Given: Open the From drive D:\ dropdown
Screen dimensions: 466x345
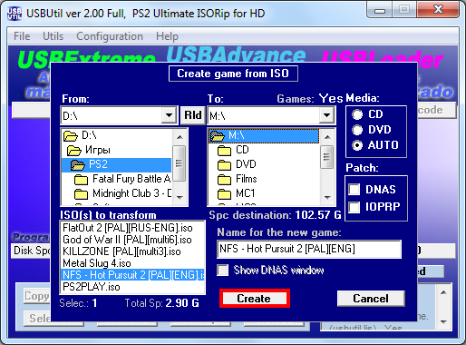Looking at the screenshot, I should click(x=169, y=115).
